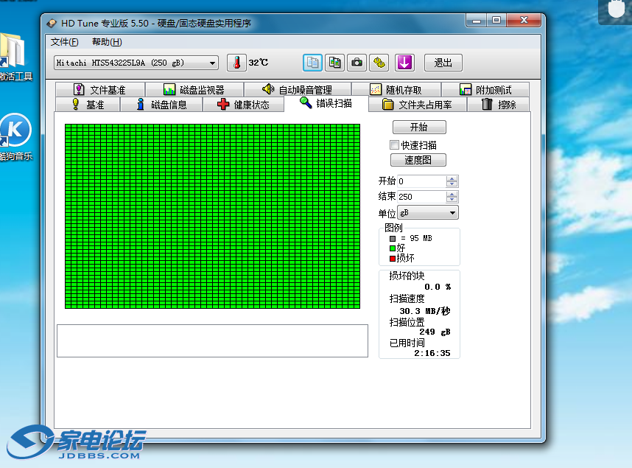Click the 速度图 speed map button
Viewport: 632px width, 468px height.
click(418, 160)
